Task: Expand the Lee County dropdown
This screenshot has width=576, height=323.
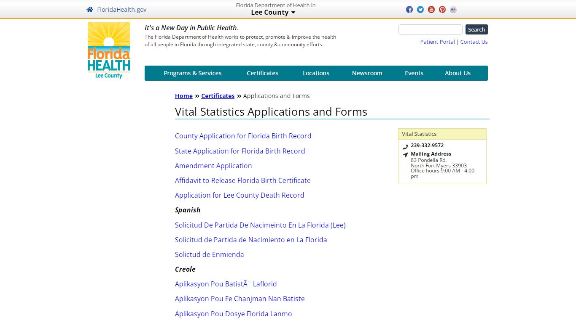Action: [273, 12]
